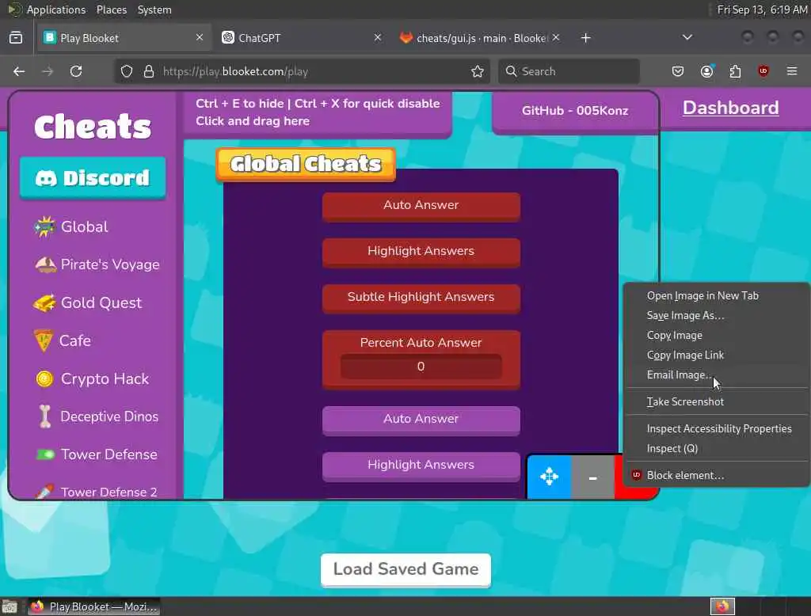Select Tower Defense 2 cheats
The width and height of the screenshot is (811, 616).
coord(96,492)
